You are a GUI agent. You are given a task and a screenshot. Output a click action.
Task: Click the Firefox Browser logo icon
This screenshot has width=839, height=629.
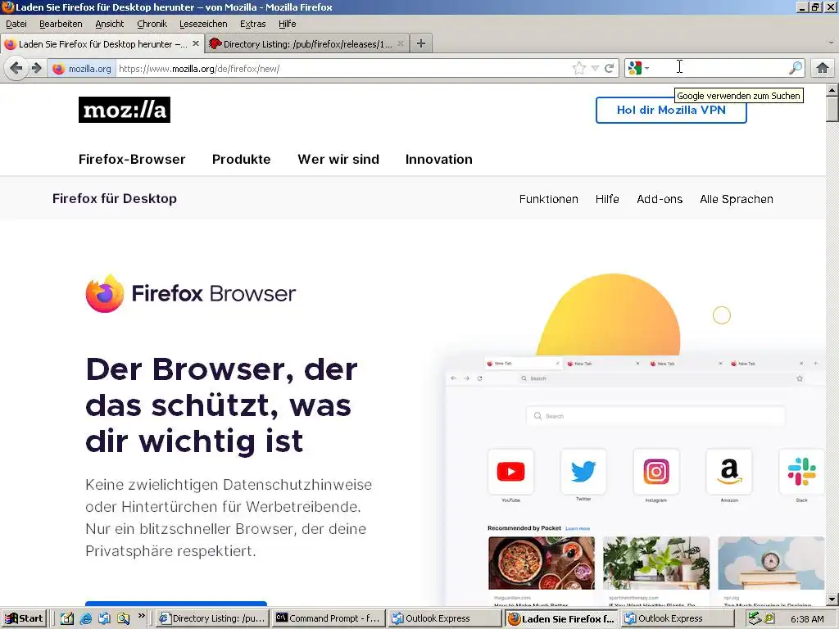pyautogui.click(x=105, y=293)
